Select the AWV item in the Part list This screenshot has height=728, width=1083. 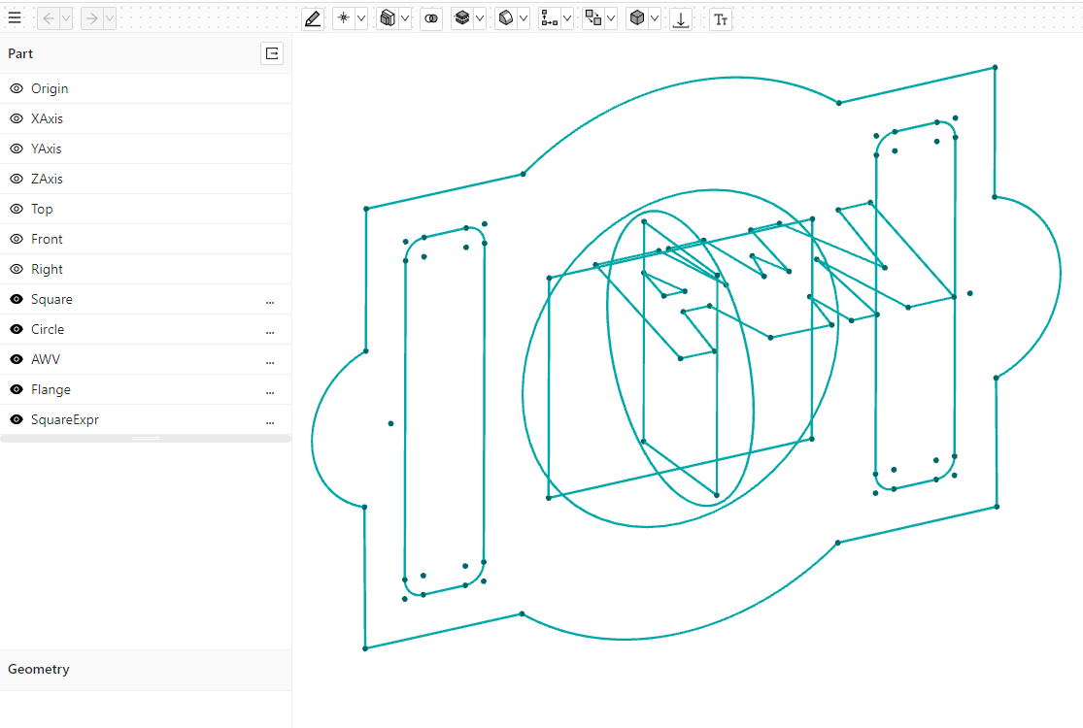[x=46, y=359]
